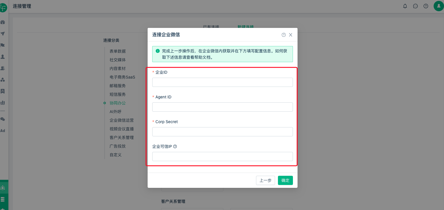Select 表单数据 category

118,51
